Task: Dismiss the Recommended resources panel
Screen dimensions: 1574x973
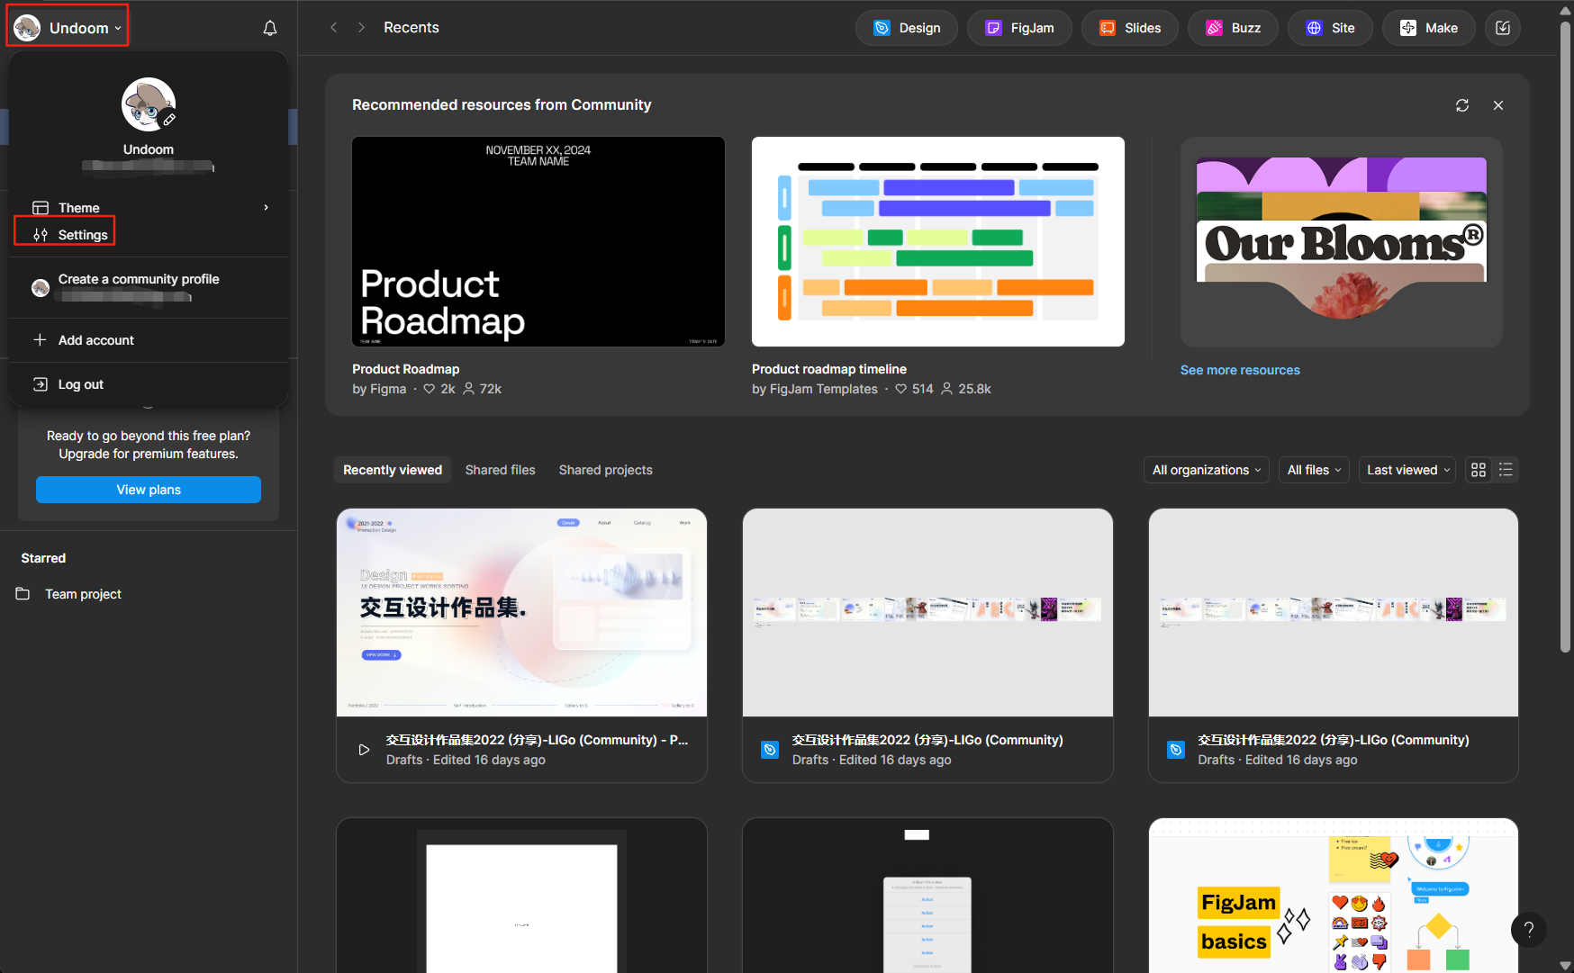Action: 1498,105
